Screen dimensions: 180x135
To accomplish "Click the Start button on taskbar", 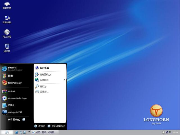I will [7, 132].
